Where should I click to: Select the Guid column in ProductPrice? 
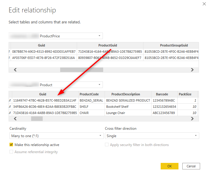pos(44,45)
